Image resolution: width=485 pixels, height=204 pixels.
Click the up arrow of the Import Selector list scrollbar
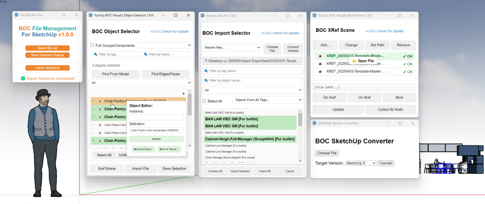300,111
